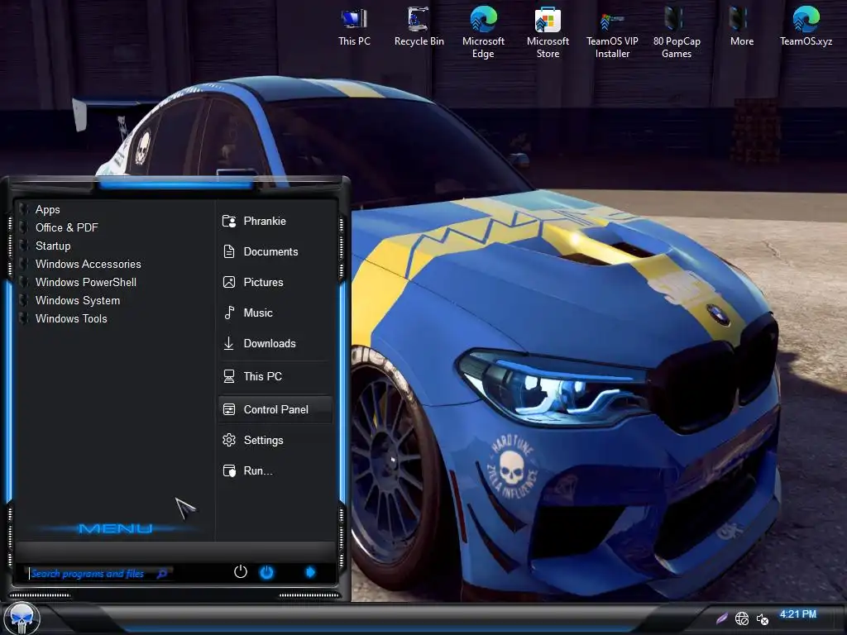Screen dimensions: 847x635
Task: Open Pictures from the start menu
Action: tap(275, 282)
